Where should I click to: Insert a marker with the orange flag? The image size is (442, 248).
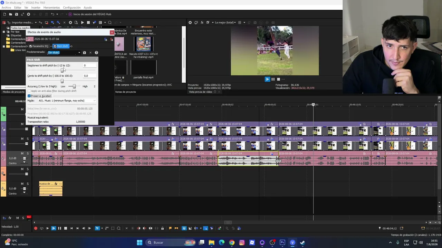click(170, 228)
